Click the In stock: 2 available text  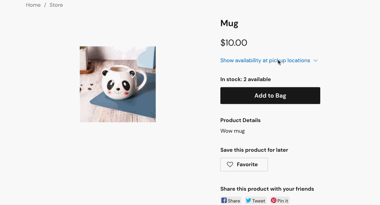coord(246,80)
